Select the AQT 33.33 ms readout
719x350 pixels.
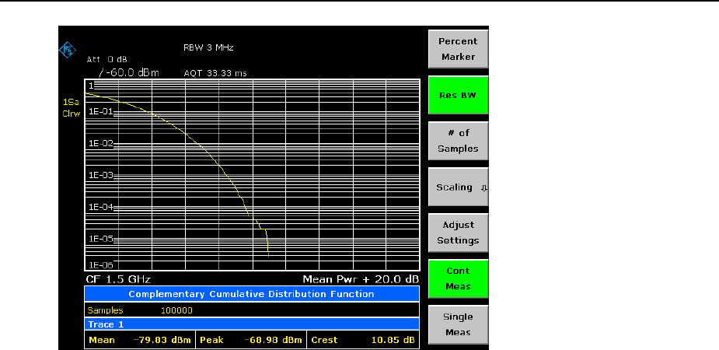(215, 73)
